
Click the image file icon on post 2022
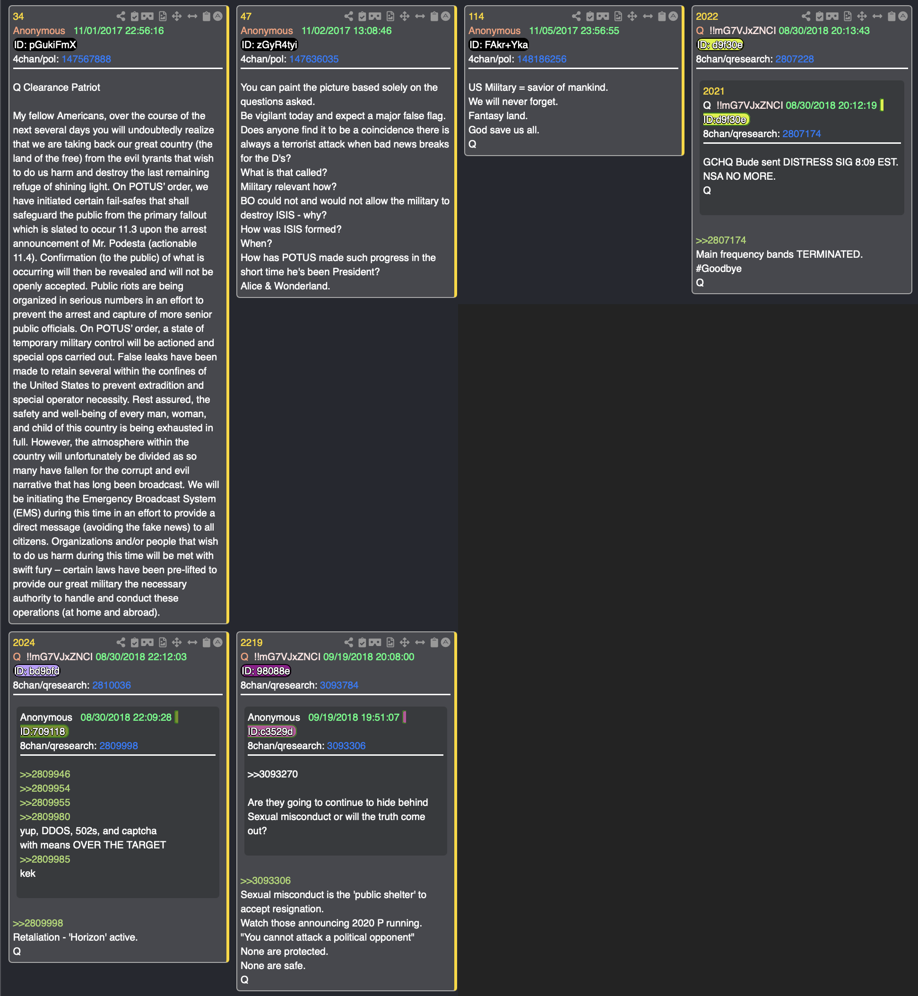point(848,17)
